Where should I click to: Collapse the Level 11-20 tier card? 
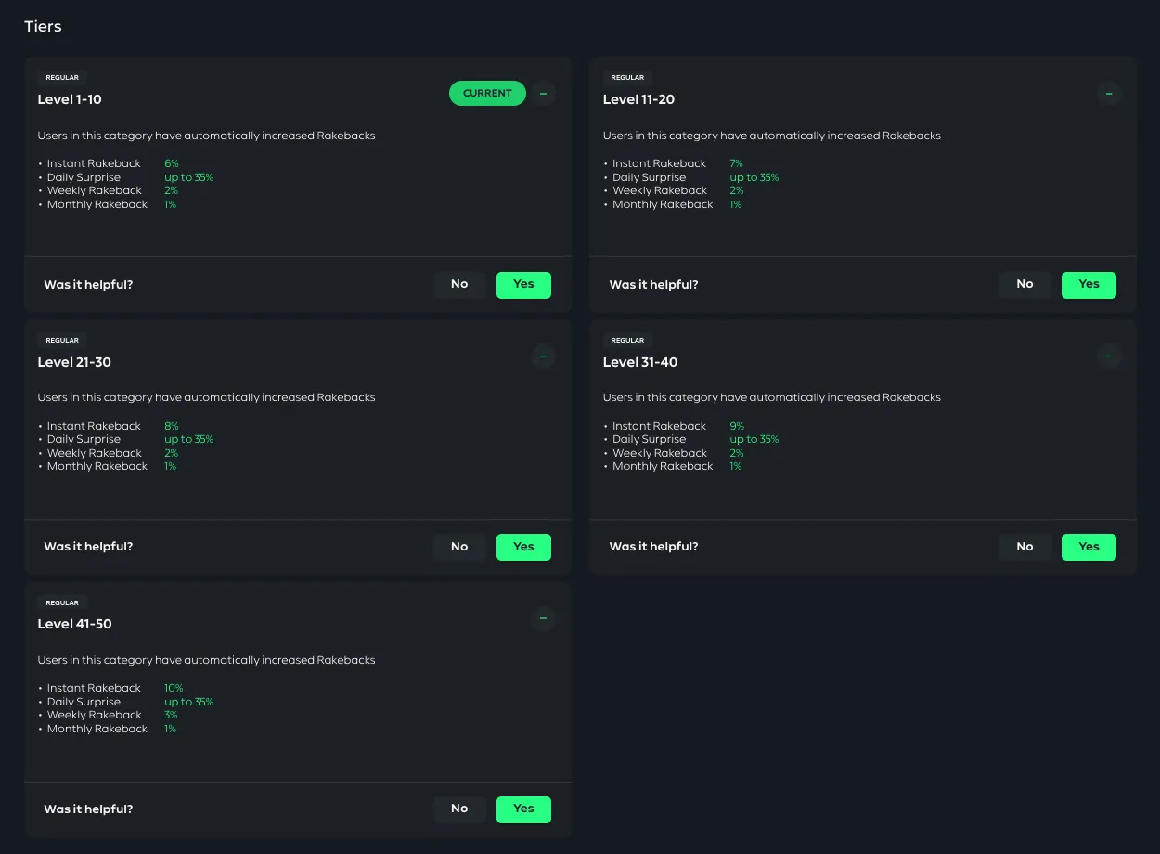[1109, 93]
